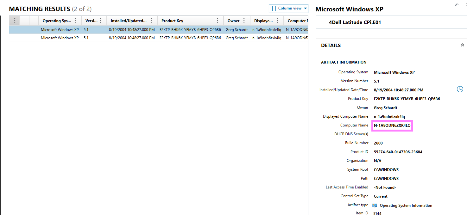Viewport: 467px width, 215px height.
Task: Open the Owner column options menu
Action: pos(244,21)
